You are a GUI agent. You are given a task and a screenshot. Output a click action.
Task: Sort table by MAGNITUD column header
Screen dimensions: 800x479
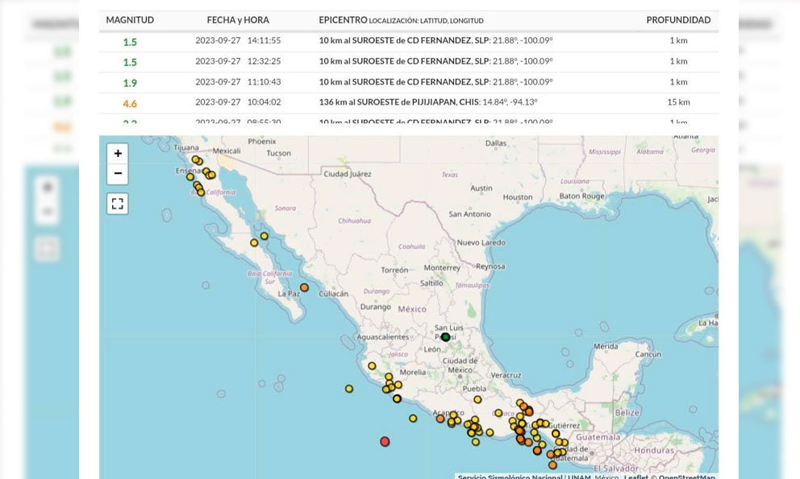[x=130, y=20]
